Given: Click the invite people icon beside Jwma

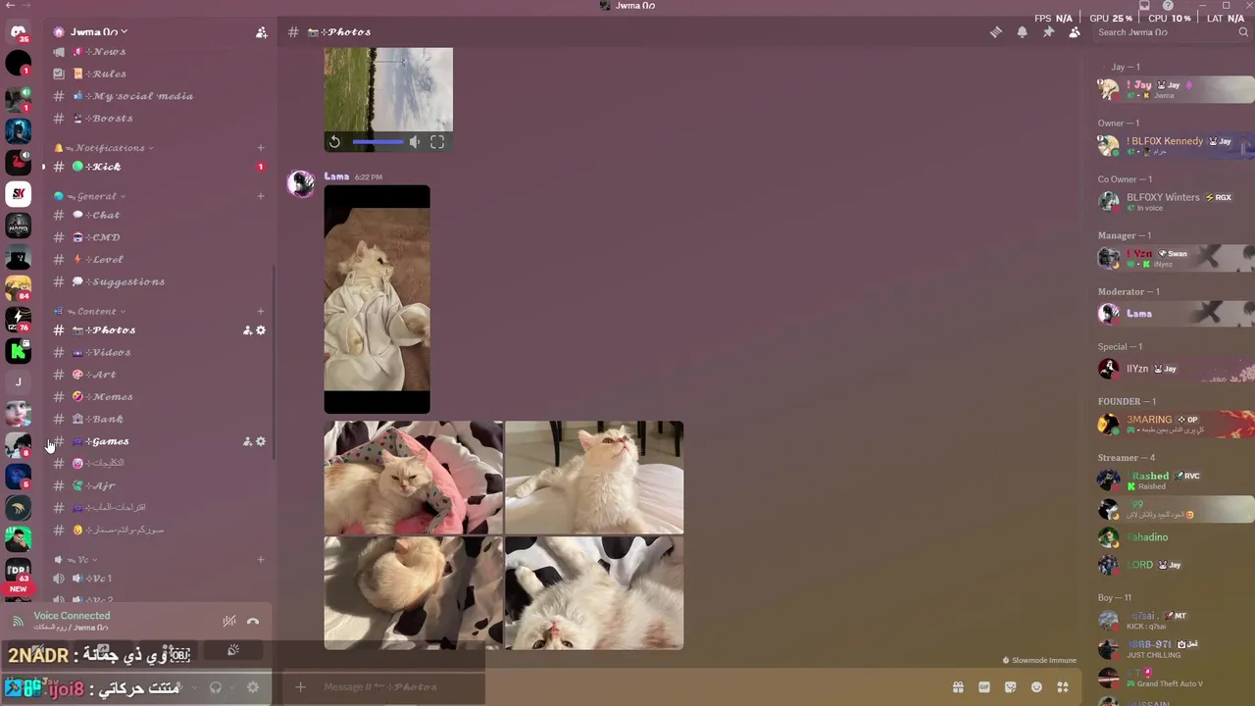Looking at the screenshot, I should (261, 32).
